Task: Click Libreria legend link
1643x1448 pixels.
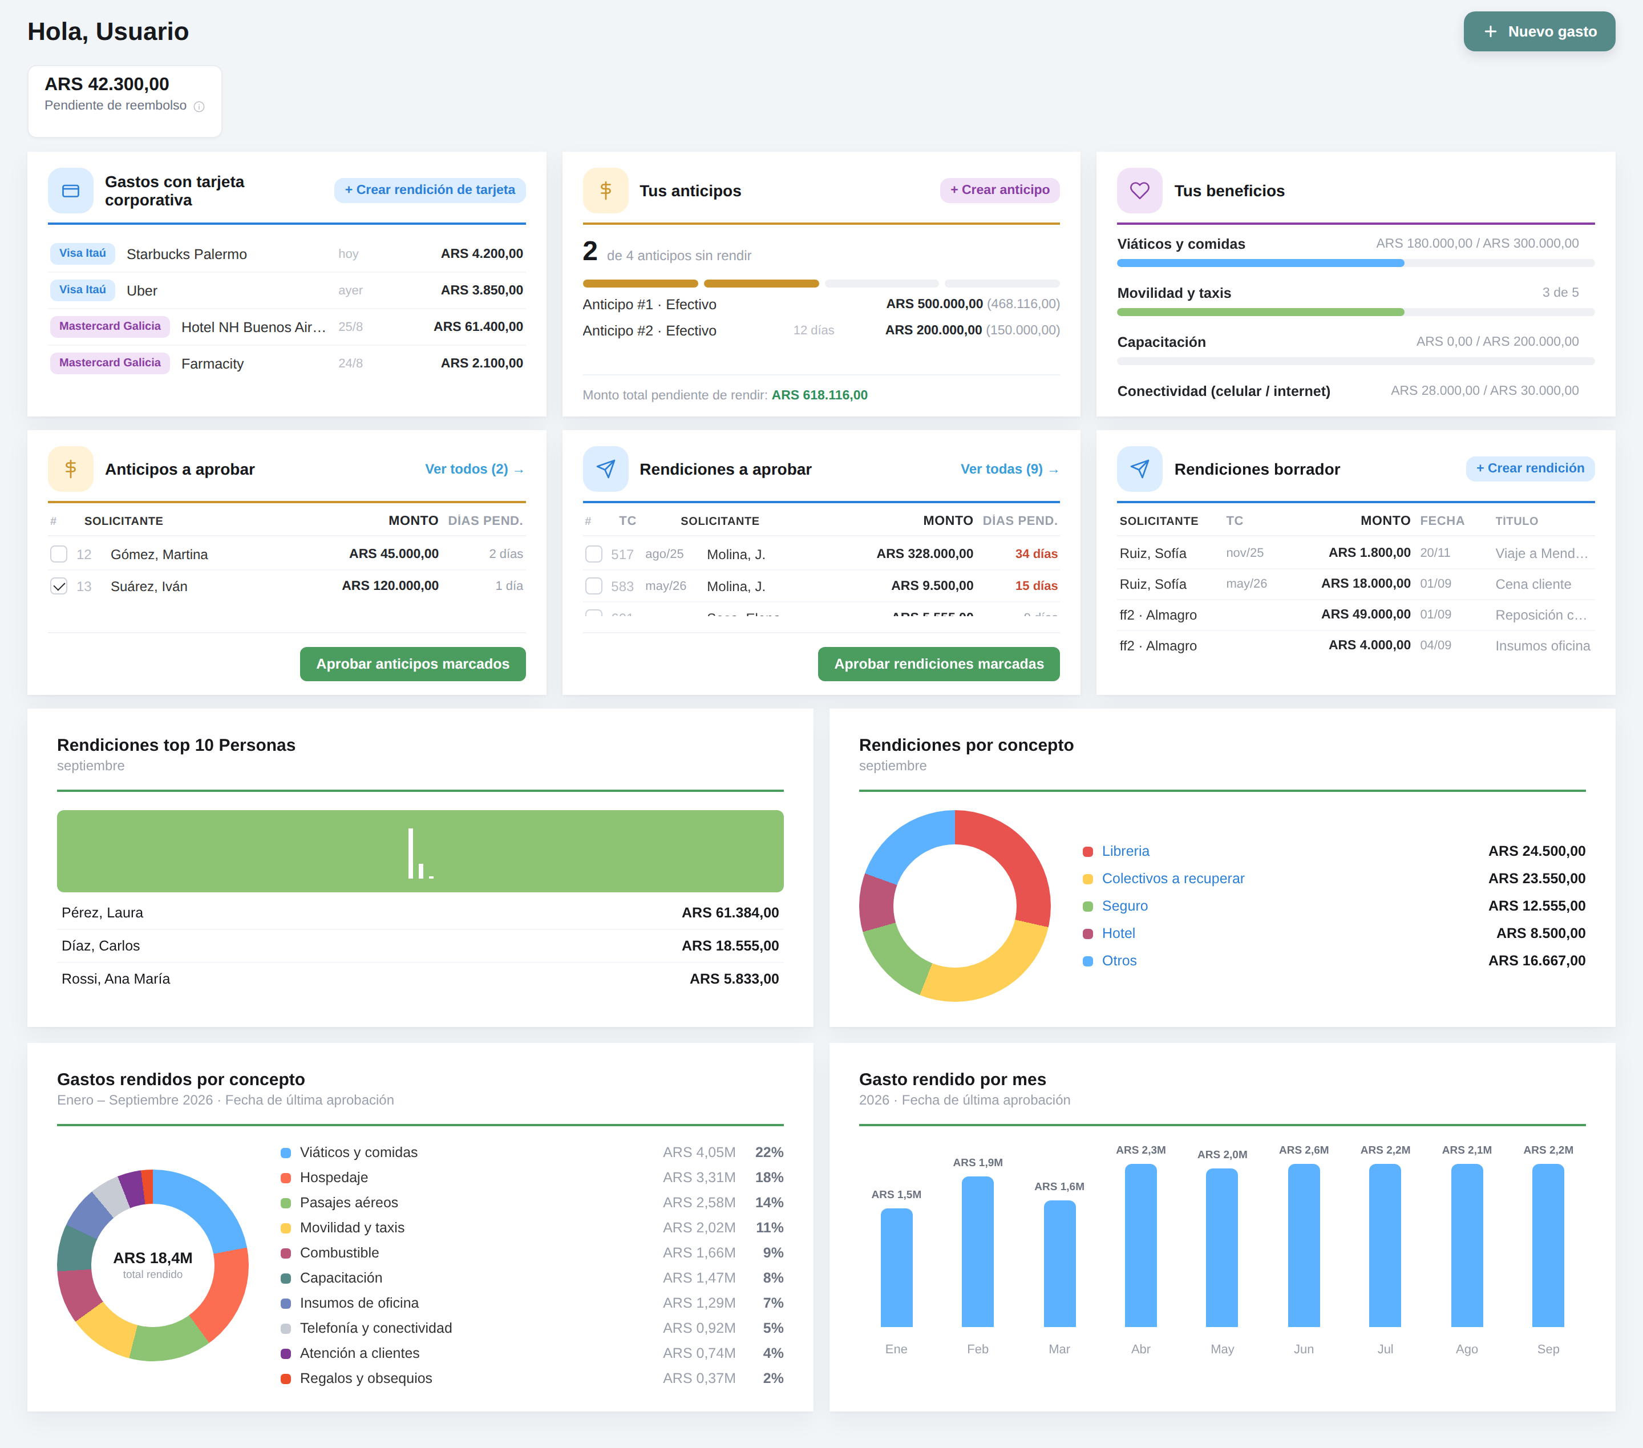Action: coord(1124,851)
